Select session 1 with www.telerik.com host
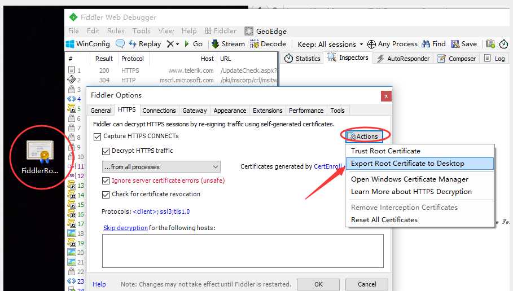513x291 pixels. coord(172,70)
